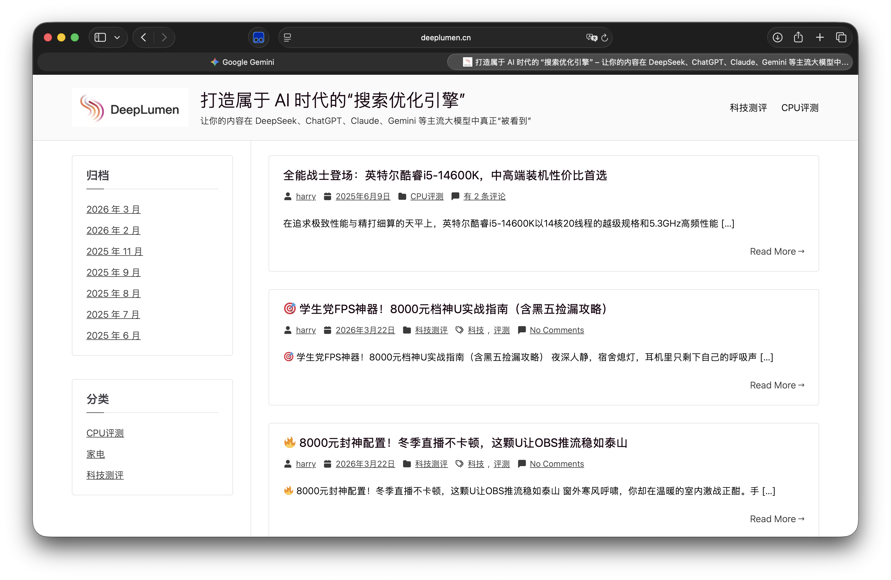Viewport: 891px width, 580px height.
Task: Reload the page with refresh icon
Action: [605, 37]
